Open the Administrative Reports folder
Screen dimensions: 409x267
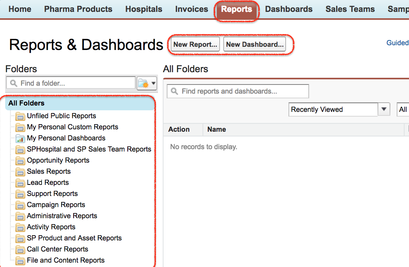[x=62, y=216]
